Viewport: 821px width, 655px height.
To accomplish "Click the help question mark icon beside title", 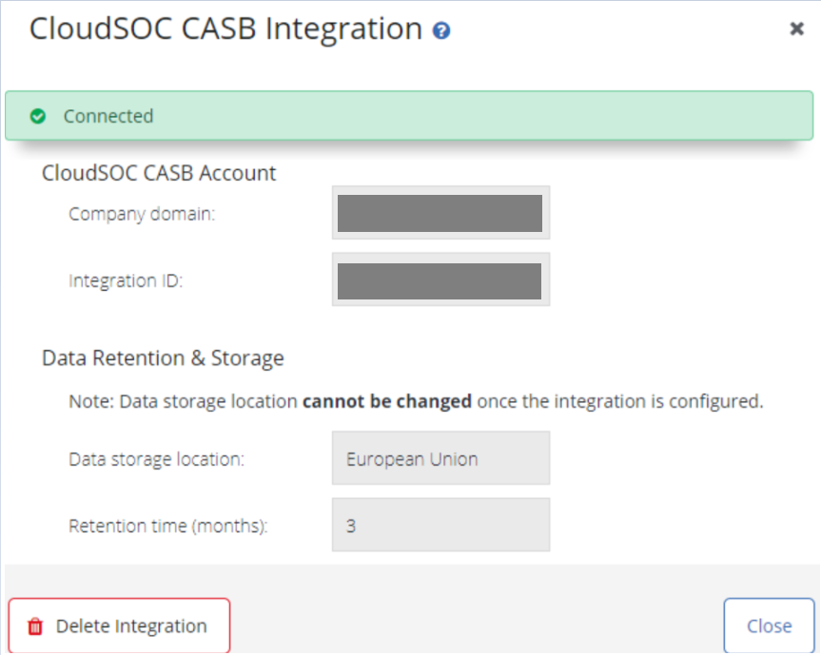I will point(441,30).
